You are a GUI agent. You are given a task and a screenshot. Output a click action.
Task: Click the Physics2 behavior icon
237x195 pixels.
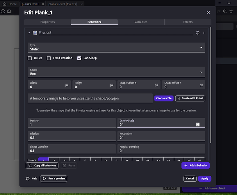(x=35, y=33)
